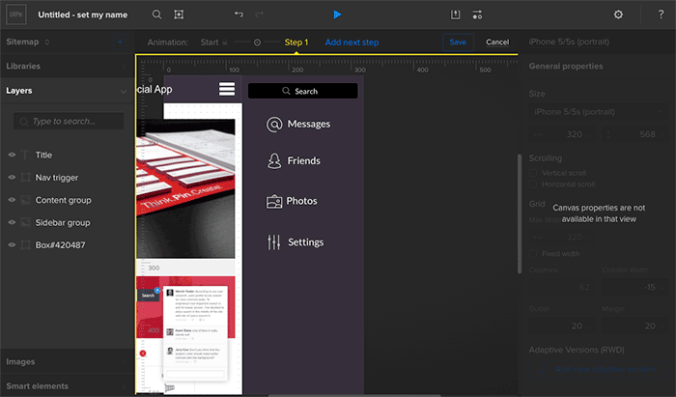Enable Vertical scroll checkbox
The width and height of the screenshot is (676, 397).
point(533,173)
